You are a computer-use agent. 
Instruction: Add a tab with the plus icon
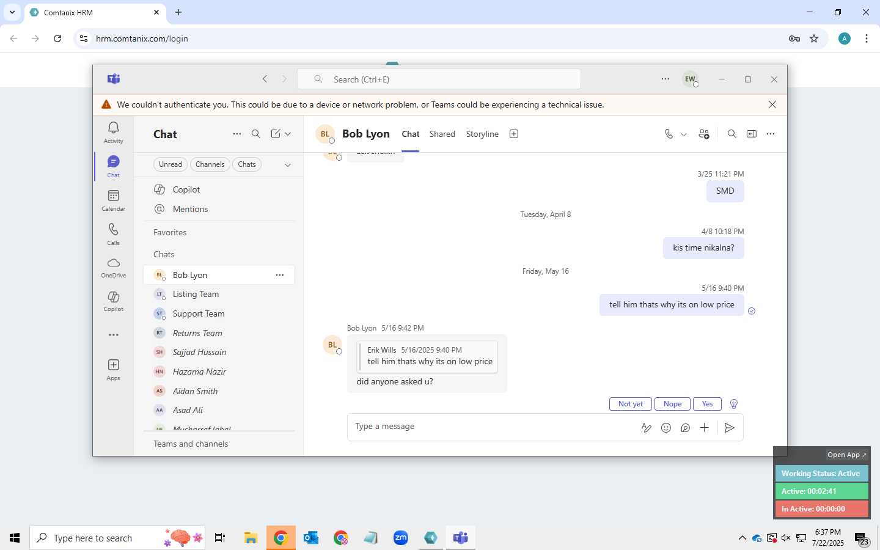[x=514, y=134]
